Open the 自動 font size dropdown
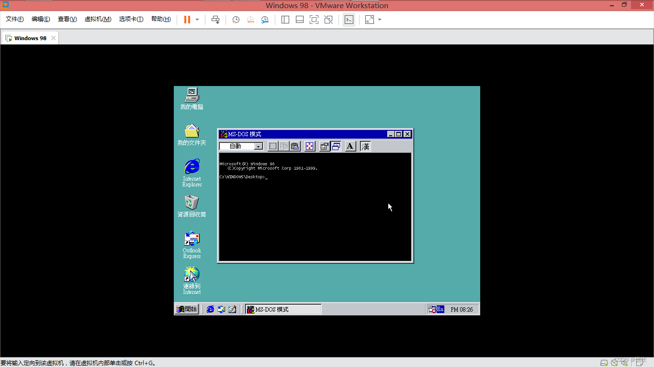Screen dimensions: 654x367 [x=259, y=146]
